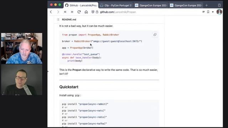The height and width of the screenshot is (128, 228).
Task: Click the shield icon in address bar
Action: point(93,12)
